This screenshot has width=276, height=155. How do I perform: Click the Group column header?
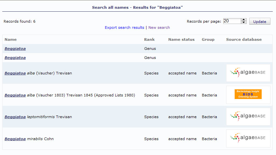point(208,39)
